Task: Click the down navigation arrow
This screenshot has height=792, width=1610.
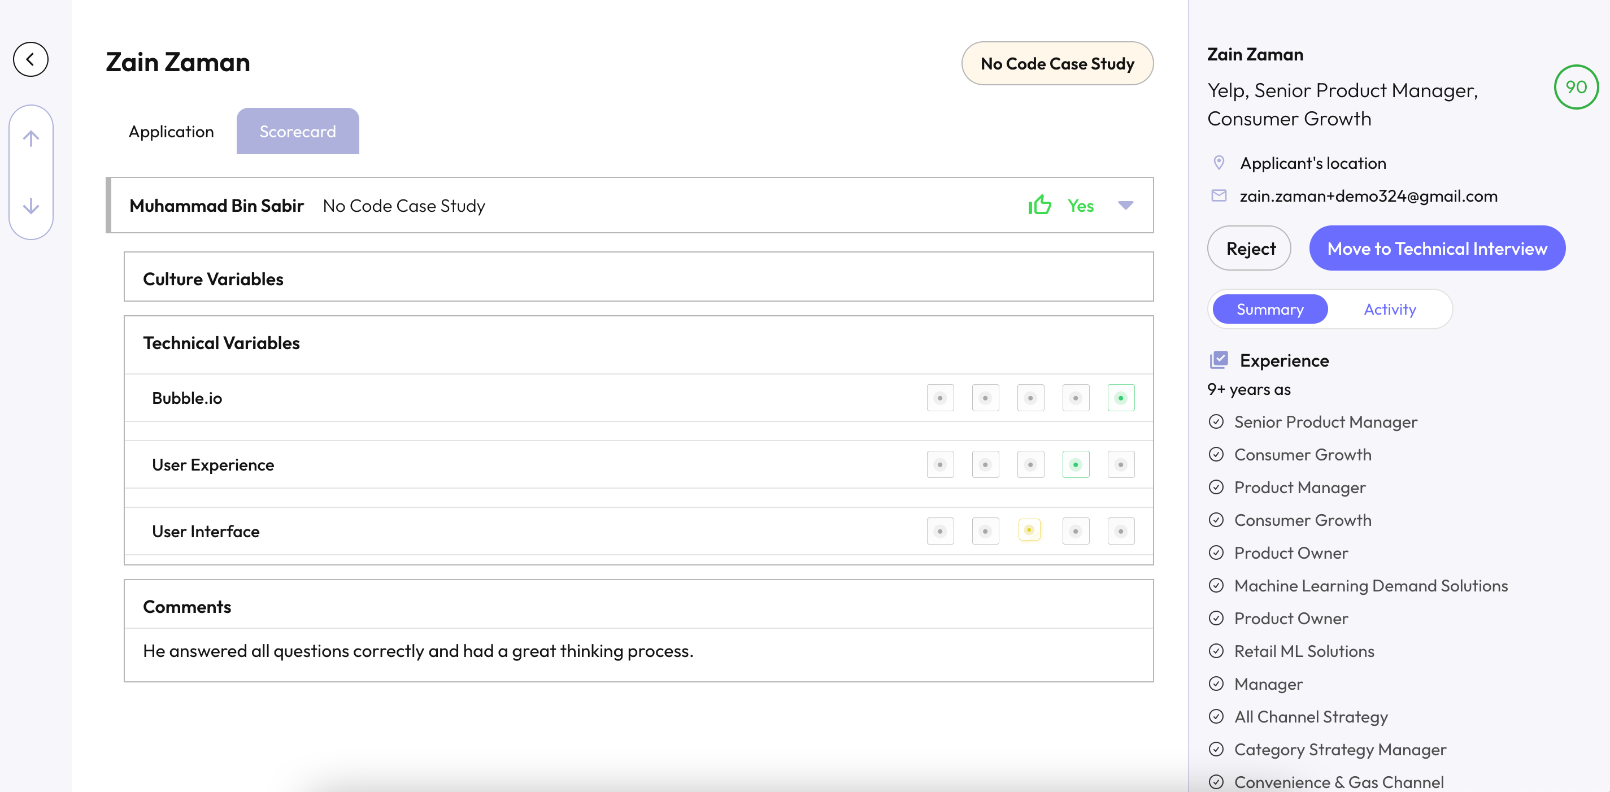Action: (31, 206)
